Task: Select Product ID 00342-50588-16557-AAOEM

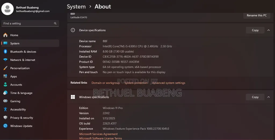Action: (x=121, y=62)
